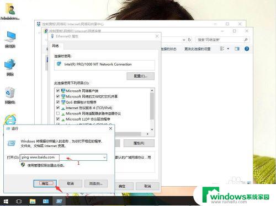
Task: Launch Internet Explorer desktop icon
Action: (10, 120)
